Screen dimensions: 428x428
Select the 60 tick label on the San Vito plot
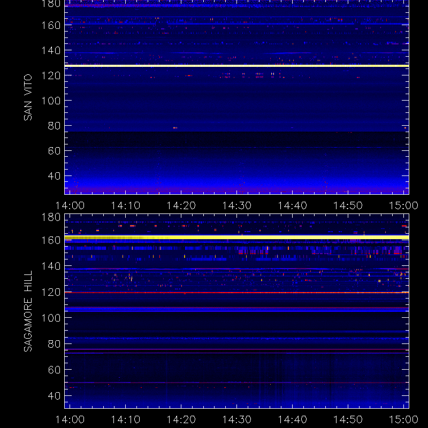[x=54, y=151]
